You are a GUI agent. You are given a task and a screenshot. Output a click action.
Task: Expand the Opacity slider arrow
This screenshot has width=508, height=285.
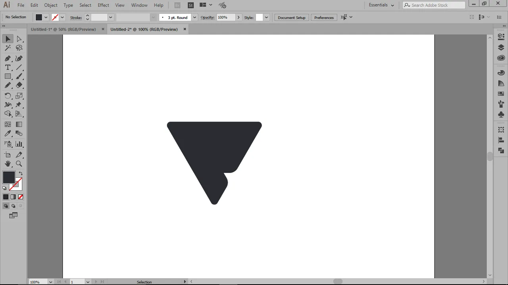(238, 17)
